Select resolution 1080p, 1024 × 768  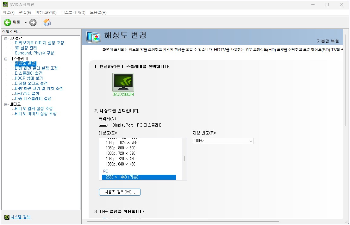click(x=122, y=143)
